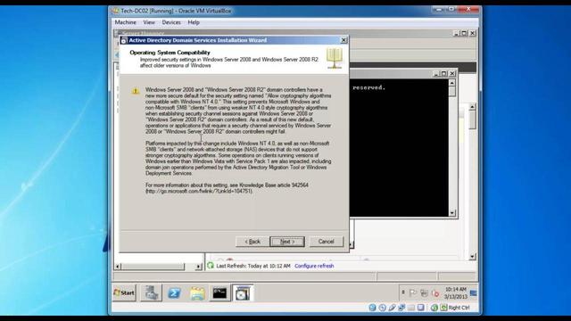Click Server Manager vertical scrollbar down arrow

[x=472, y=257]
